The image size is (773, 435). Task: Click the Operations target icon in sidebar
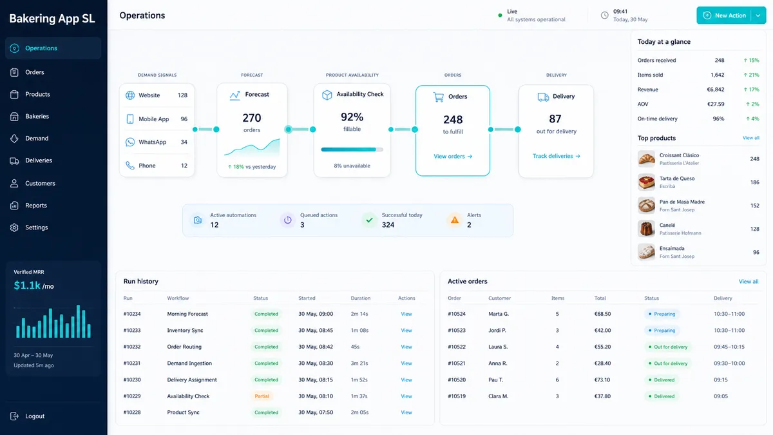coord(14,48)
